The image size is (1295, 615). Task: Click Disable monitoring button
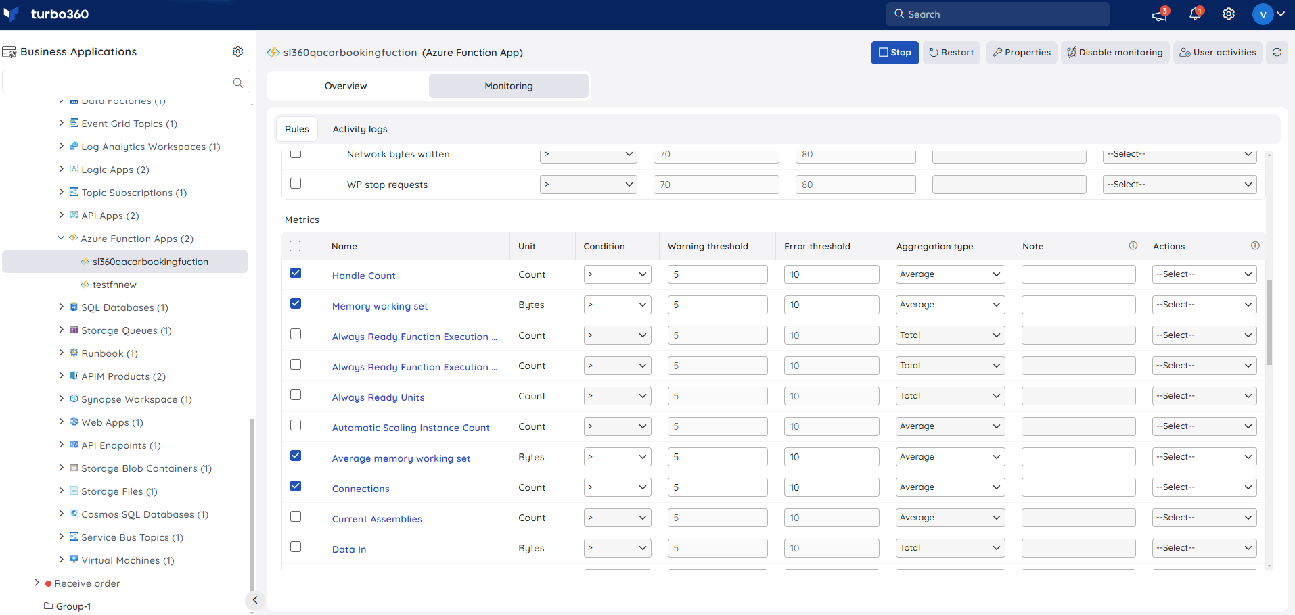pos(1114,52)
